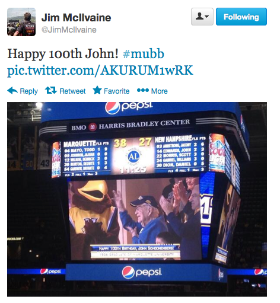Click the person silhouette icon beside Following
This screenshot has height=303, width=280.
coord(199,17)
